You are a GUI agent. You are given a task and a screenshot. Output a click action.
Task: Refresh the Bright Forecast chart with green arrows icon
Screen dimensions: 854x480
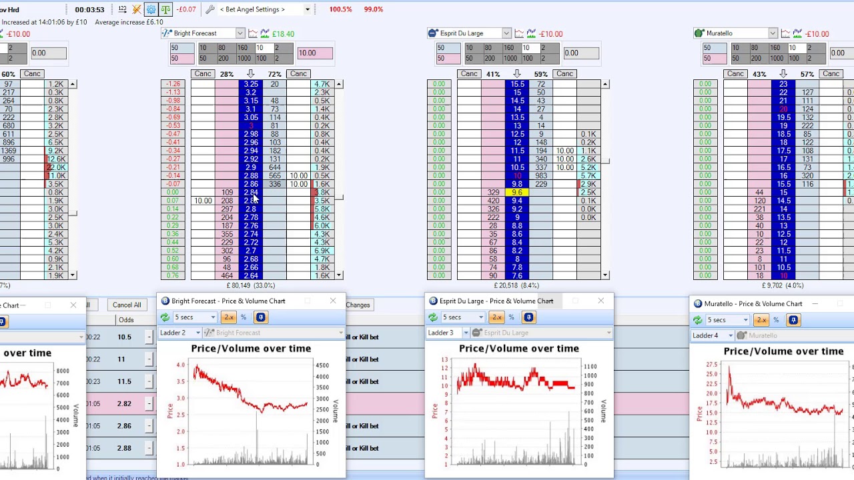(x=165, y=317)
